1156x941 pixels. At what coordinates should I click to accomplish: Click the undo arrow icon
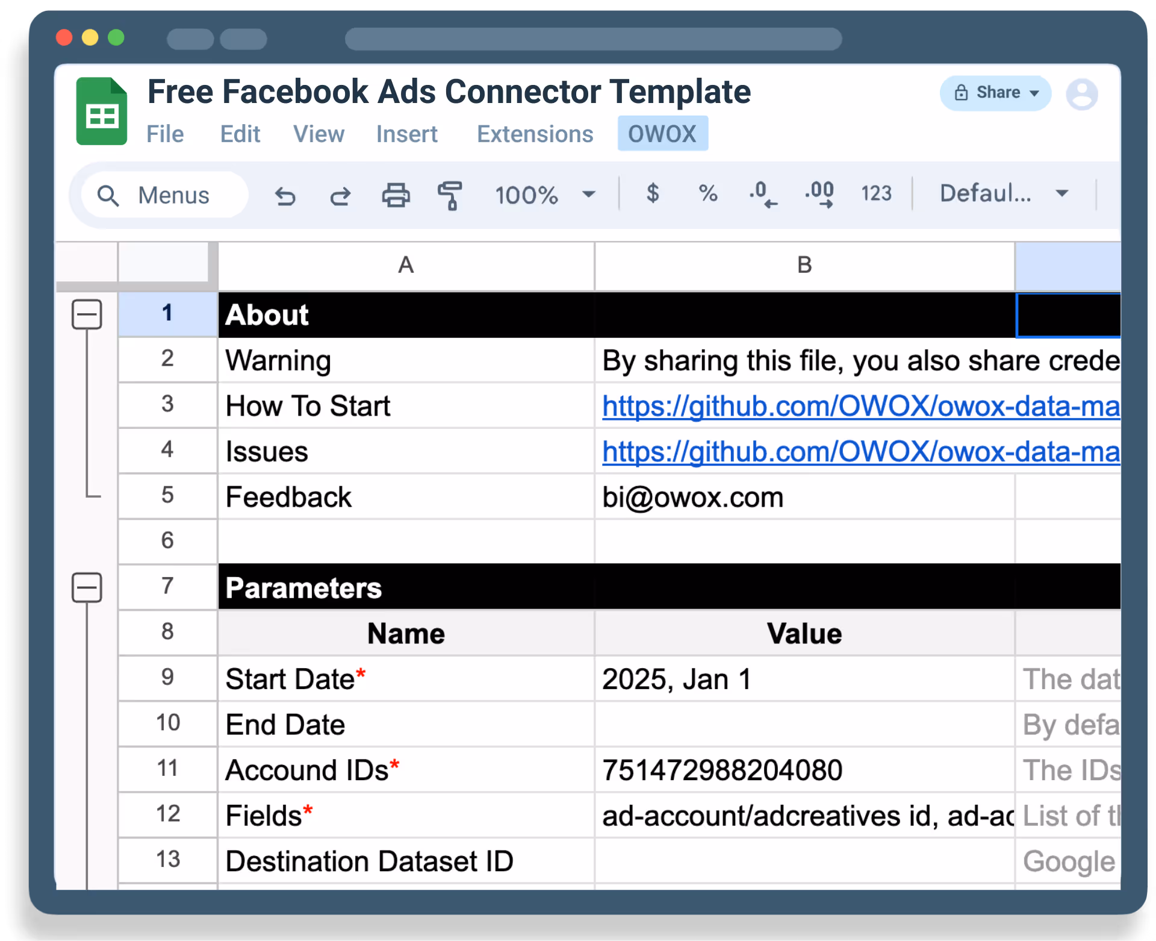tap(285, 196)
